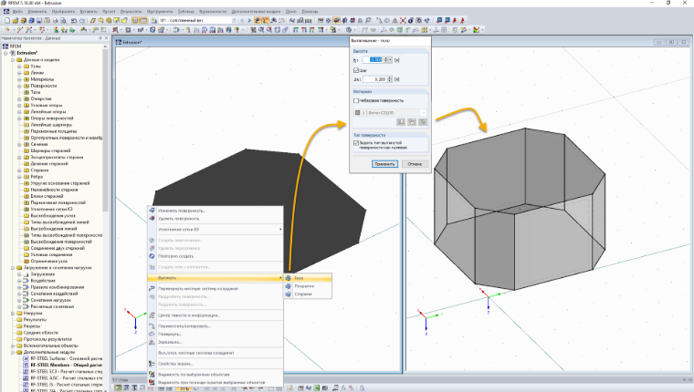Close the project navigator panel
The width and height of the screenshot is (694, 392).
point(106,38)
